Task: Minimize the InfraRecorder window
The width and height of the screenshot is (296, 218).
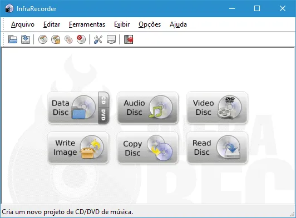Action: [x=232, y=8]
